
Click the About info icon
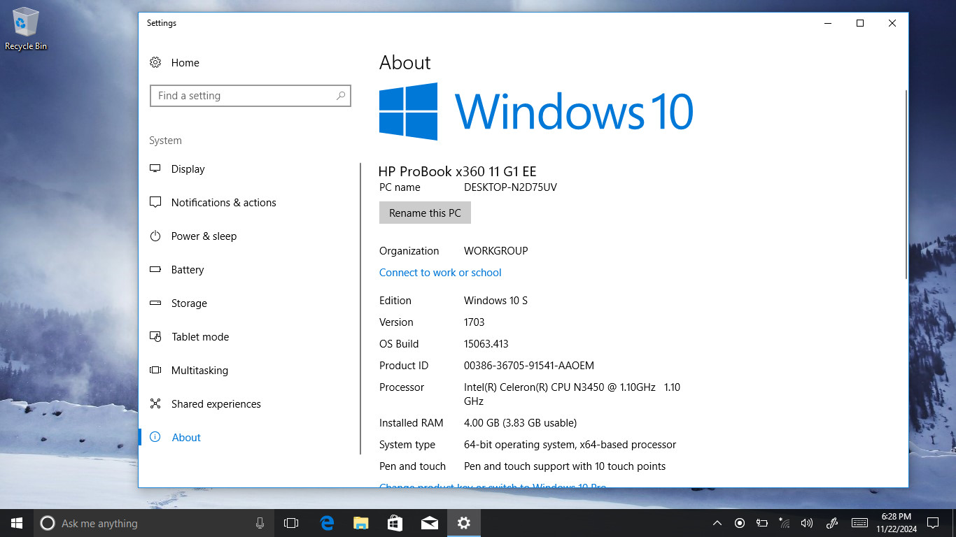[x=155, y=437]
